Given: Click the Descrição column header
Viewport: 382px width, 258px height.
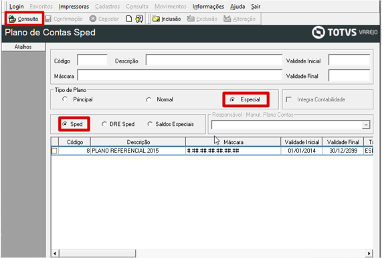Looking at the screenshot, I should (138, 142).
